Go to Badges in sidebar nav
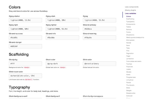Image resolution: width=162 pixels, height=101 pixels. point(129,90)
